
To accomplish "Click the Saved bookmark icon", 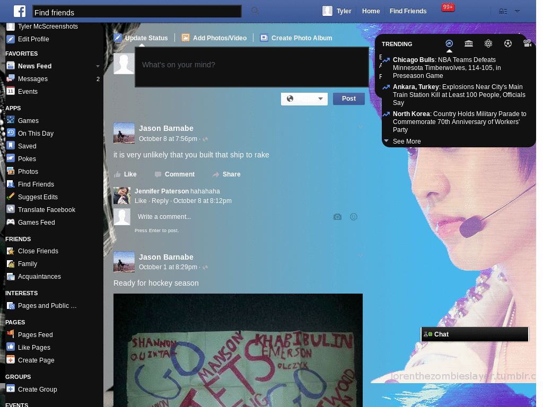I will coord(11,146).
